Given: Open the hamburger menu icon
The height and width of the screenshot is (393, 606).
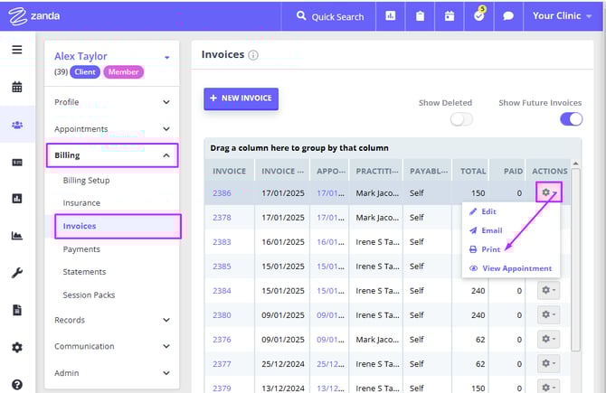Looking at the screenshot, I should [x=16, y=50].
